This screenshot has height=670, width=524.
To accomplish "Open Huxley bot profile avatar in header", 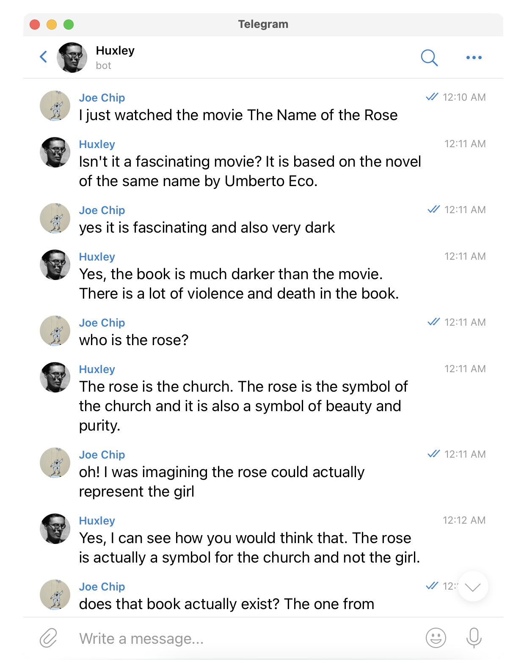I will pos(72,58).
